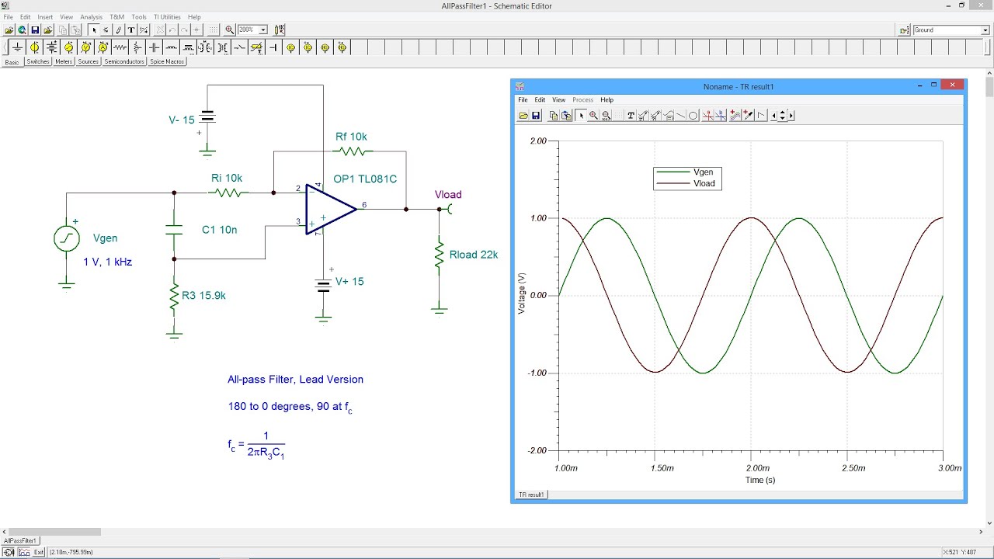Add text annotation to TR result graph
The height and width of the screenshot is (559, 994).
(x=631, y=116)
